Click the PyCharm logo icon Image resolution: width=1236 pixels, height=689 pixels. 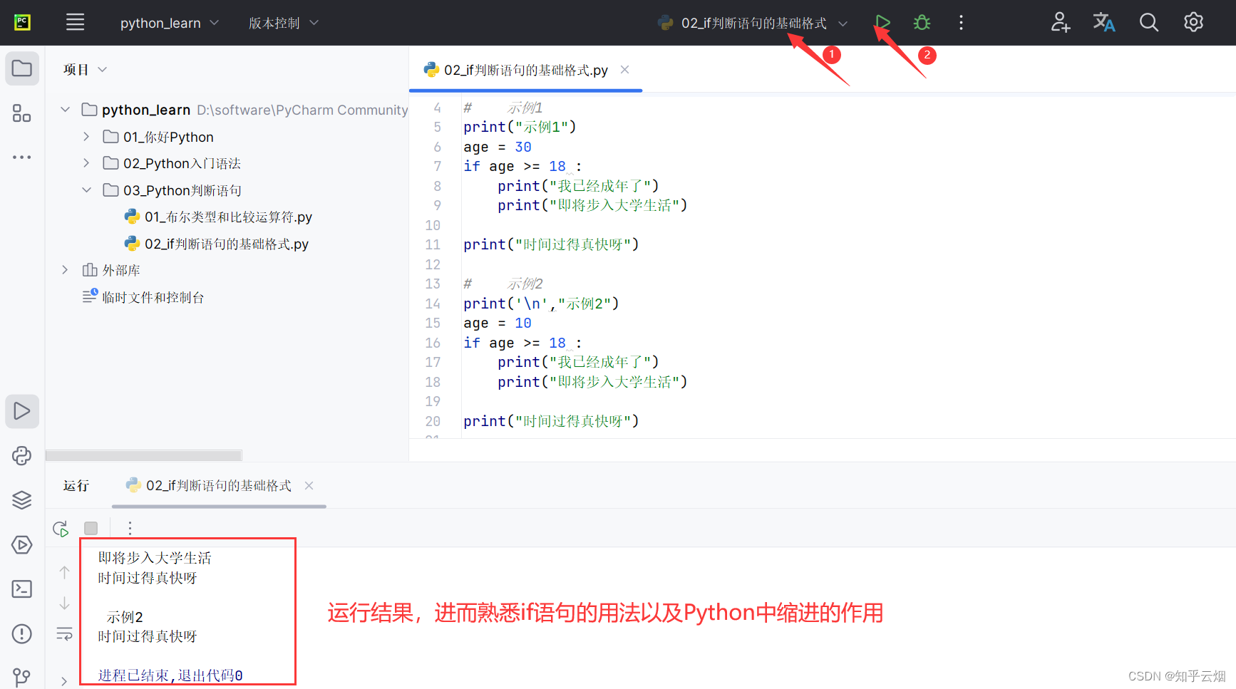[x=23, y=23]
